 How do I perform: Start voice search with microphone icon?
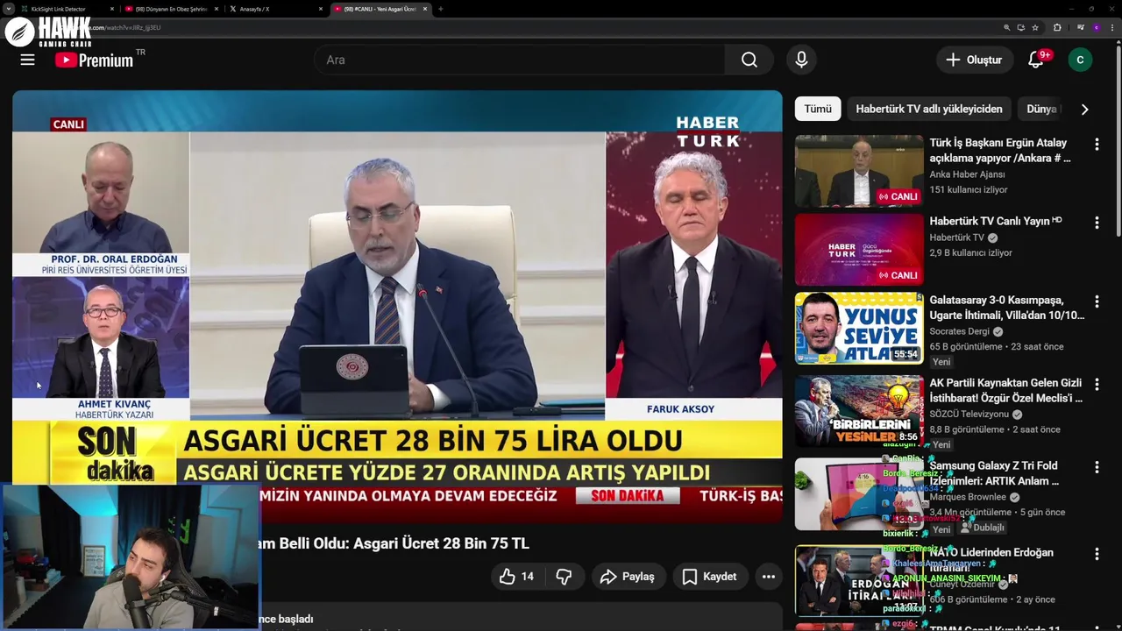click(x=800, y=60)
